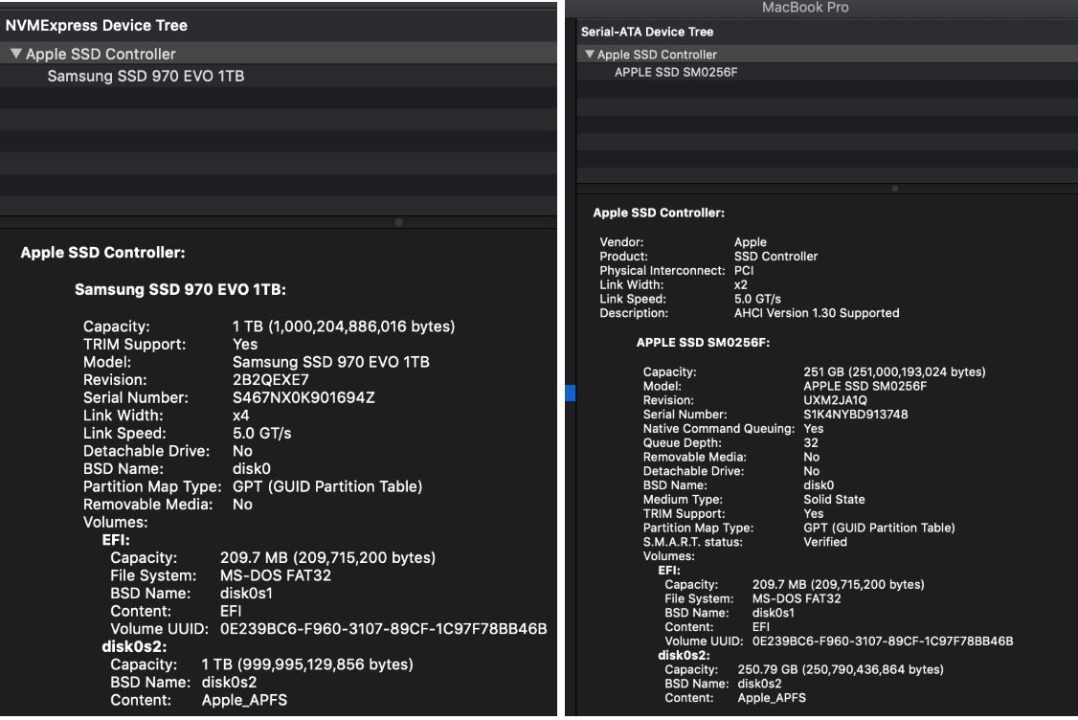Click Medium Type value Solid State
1078x720 pixels.
pyautogui.click(x=834, y=499)
